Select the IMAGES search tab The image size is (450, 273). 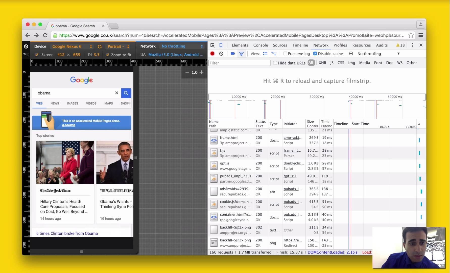(73, 103)
